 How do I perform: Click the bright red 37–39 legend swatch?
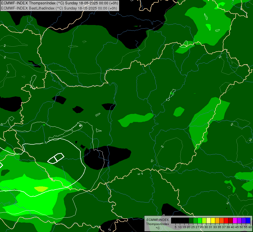pos(226,220)
